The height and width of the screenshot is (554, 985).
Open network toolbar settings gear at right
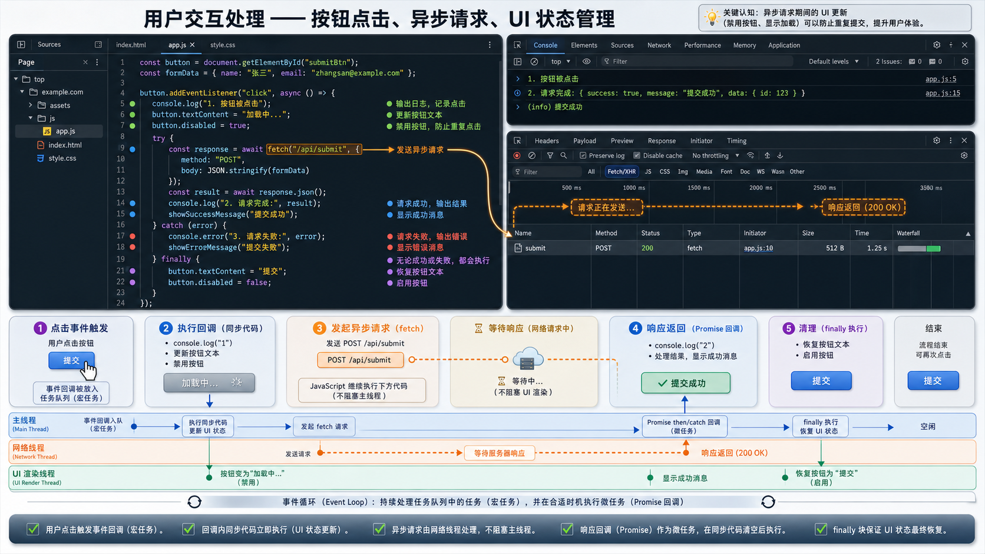tap(964, 155)
